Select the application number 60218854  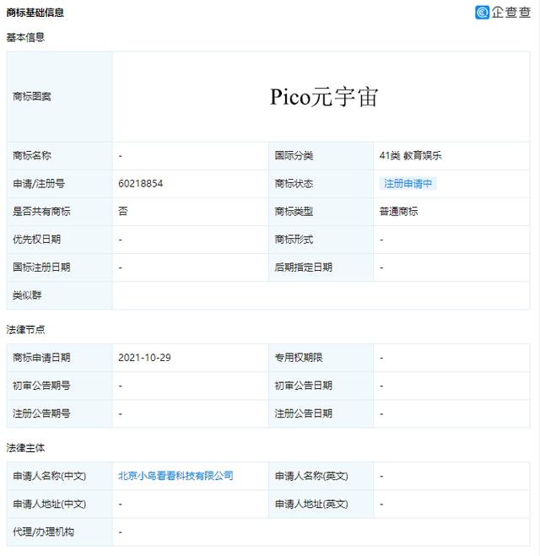[x=140, y=183]
